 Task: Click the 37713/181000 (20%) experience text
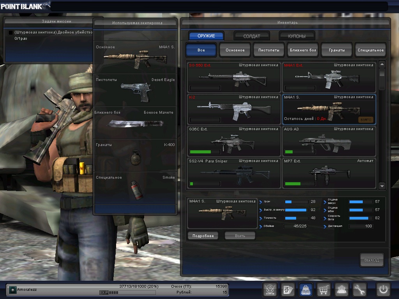point(139,287)
